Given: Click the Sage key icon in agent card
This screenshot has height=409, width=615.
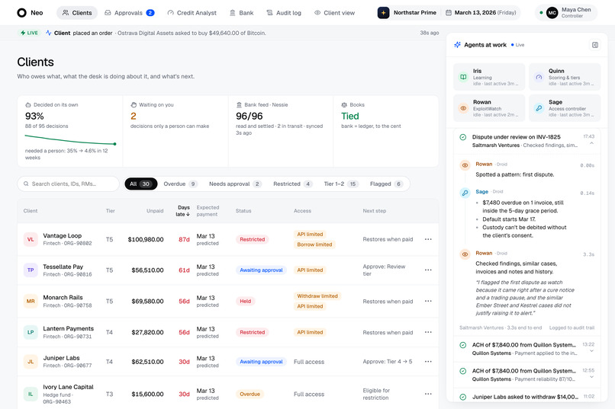Looking at the screenshot, I should click(x=539, y=108).
